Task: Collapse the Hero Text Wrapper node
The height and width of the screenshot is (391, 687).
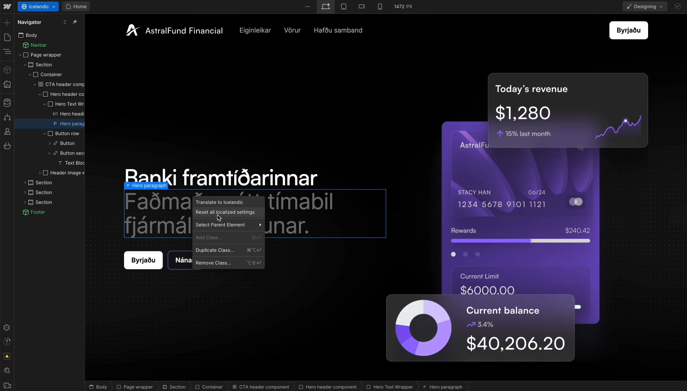Action: (45, 104)
